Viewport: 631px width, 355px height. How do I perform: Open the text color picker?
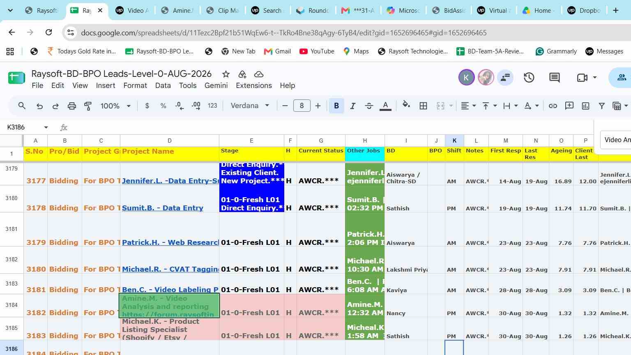tap(385, 106)
